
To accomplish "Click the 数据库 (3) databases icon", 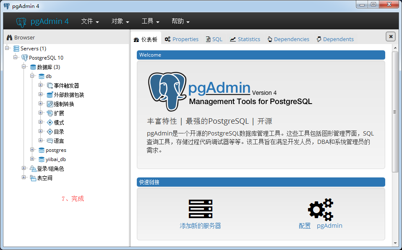I will pyautogui.click(x=33, y=67).
